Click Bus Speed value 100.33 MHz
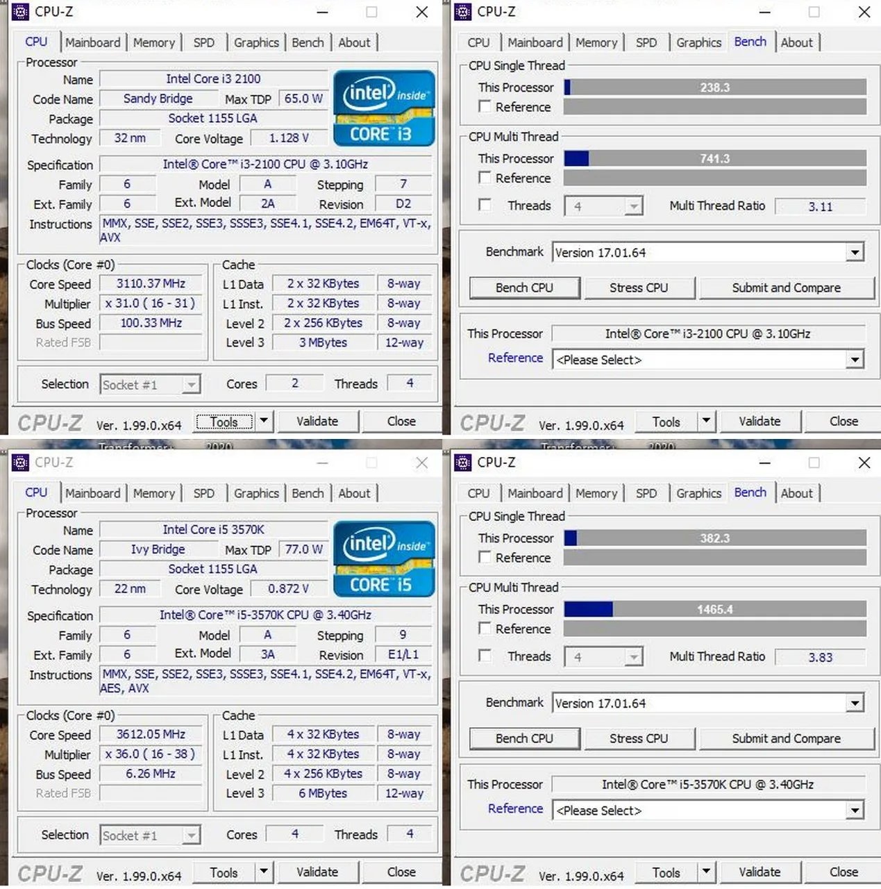881x889 pixels. point(151,323)
